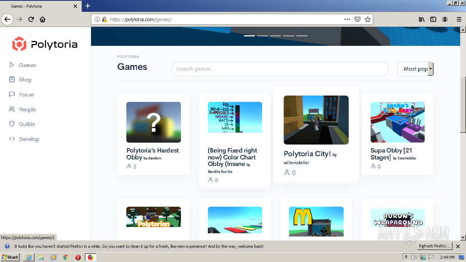Open Supa Obby game thumbnail
Viewport: 466px width, 262px height.
398,122
